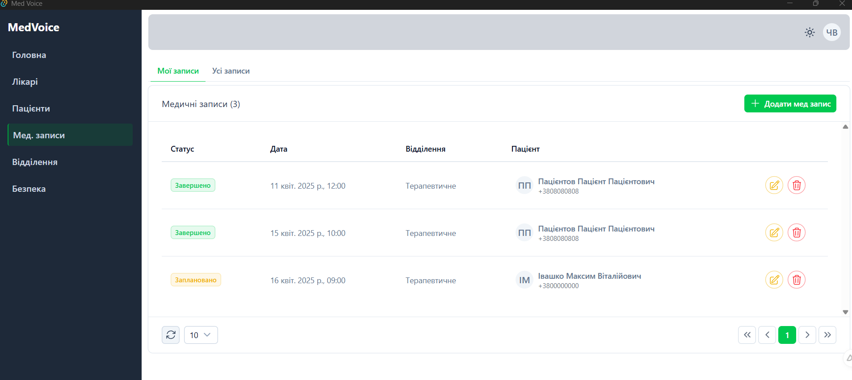Open Безпека in the sidebar
852x380 pixels.
[x=70, y=189]
